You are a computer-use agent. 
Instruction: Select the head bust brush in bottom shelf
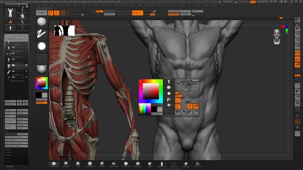coord(162,164)
